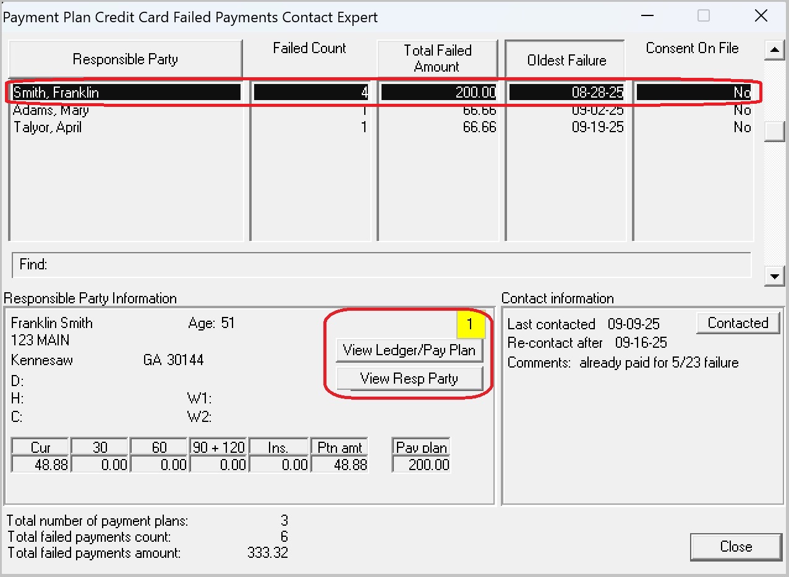The width and height of the screenshot is (789, 577).
Task: Select Talyor, April in the list
Action: 48,128
